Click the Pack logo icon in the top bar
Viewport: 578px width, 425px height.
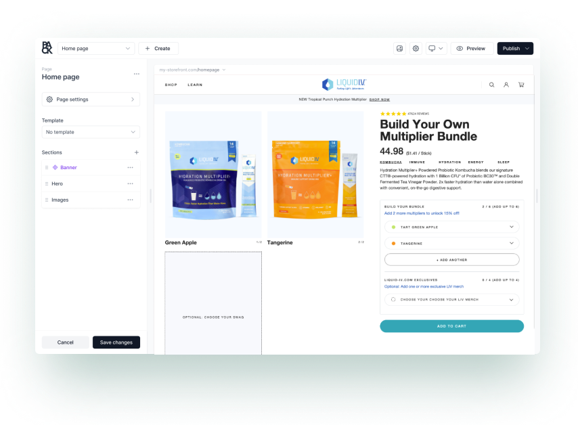[x=47, y=48]
